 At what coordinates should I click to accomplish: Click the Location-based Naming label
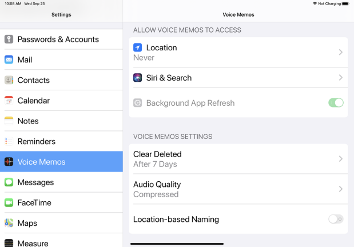[176, 219]
